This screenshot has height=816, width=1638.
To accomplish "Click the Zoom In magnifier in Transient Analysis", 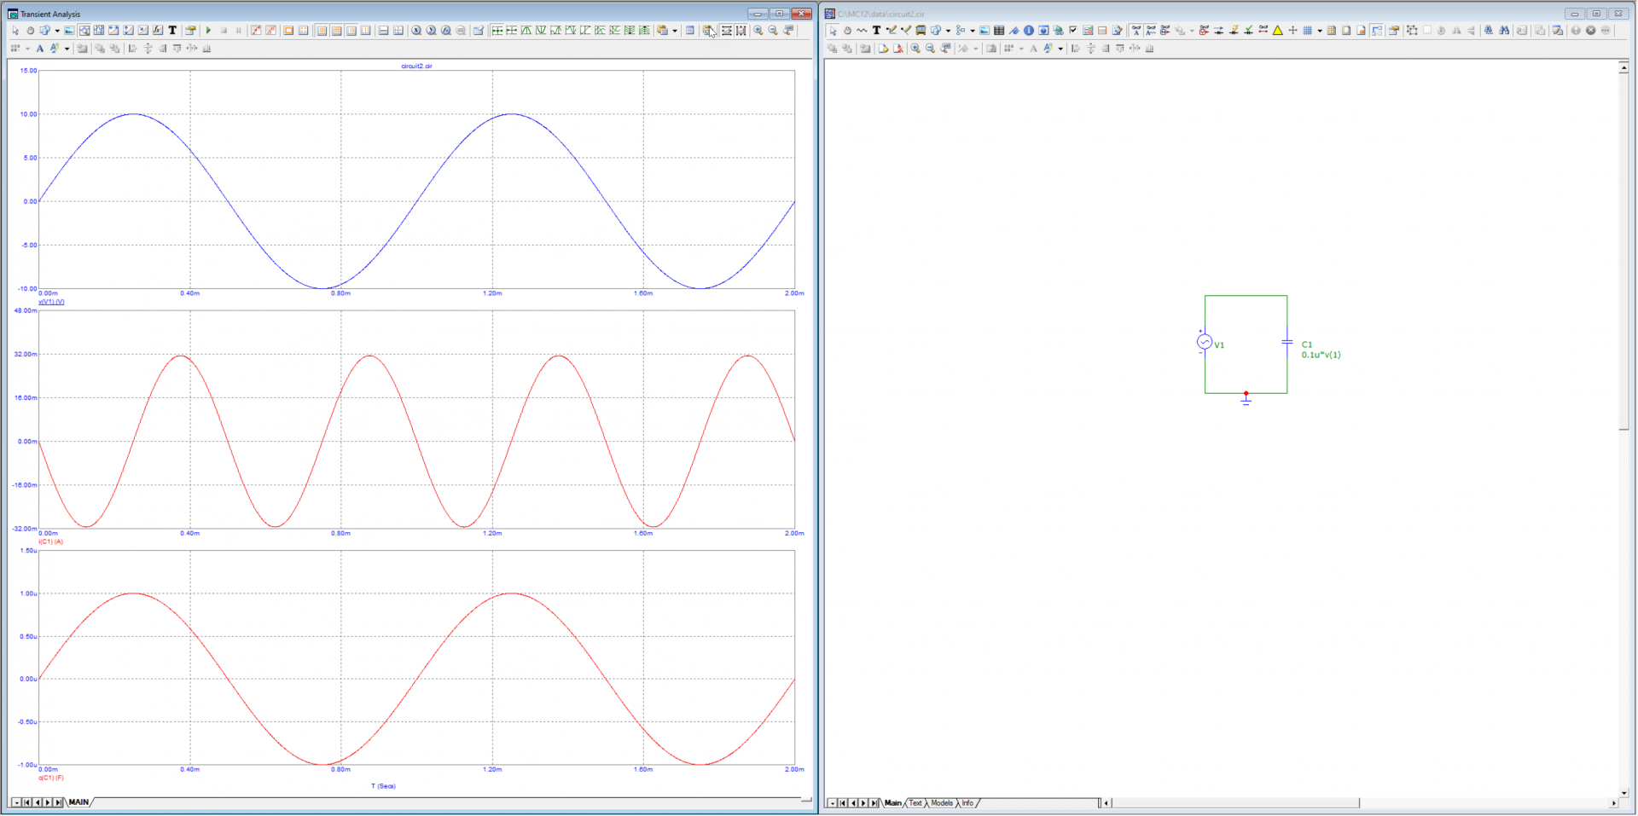I will [758, 31].
